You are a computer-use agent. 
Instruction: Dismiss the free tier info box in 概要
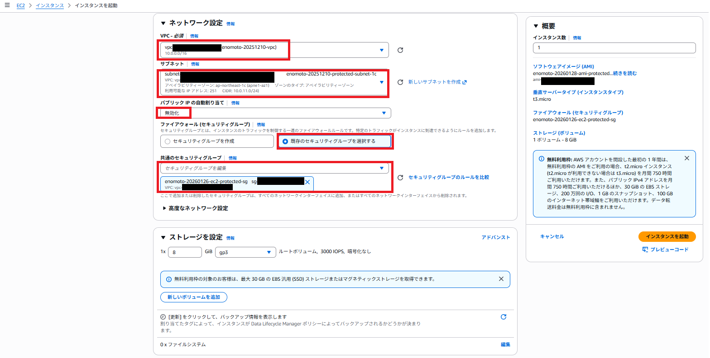687,158
